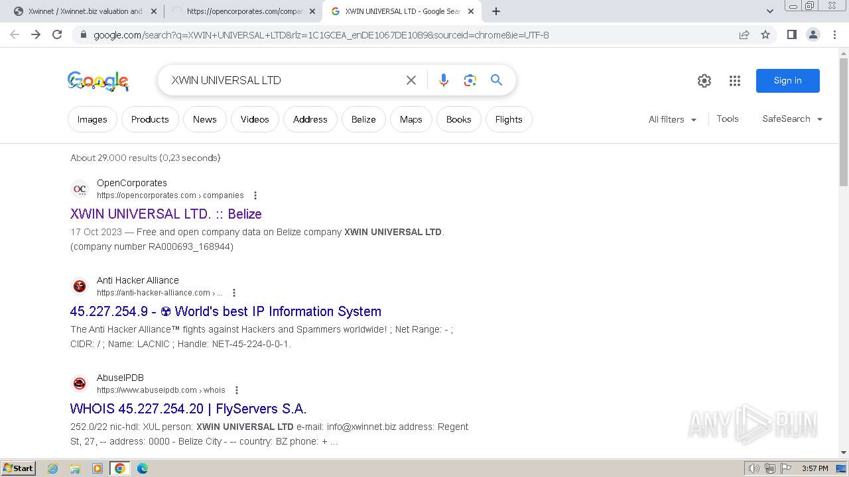
Task: Select the Address filter chip
Action: 310,119
